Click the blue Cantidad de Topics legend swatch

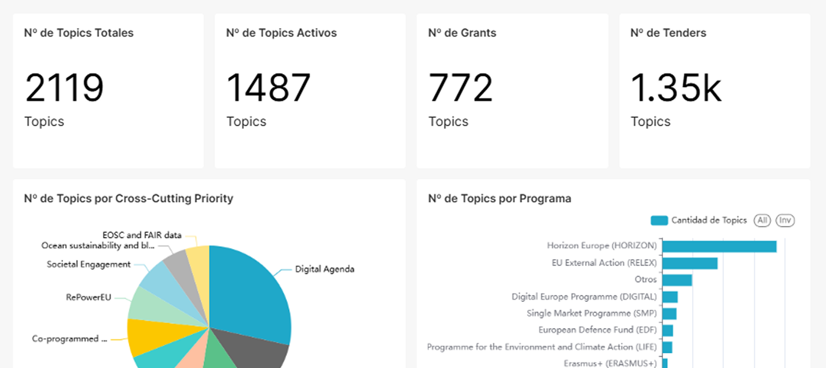point(659,220)
